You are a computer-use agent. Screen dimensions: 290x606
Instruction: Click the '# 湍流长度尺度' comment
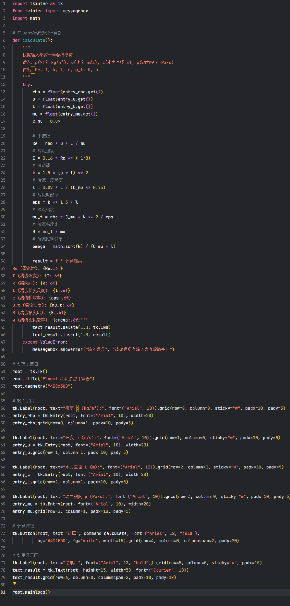[x=48, y=180]
